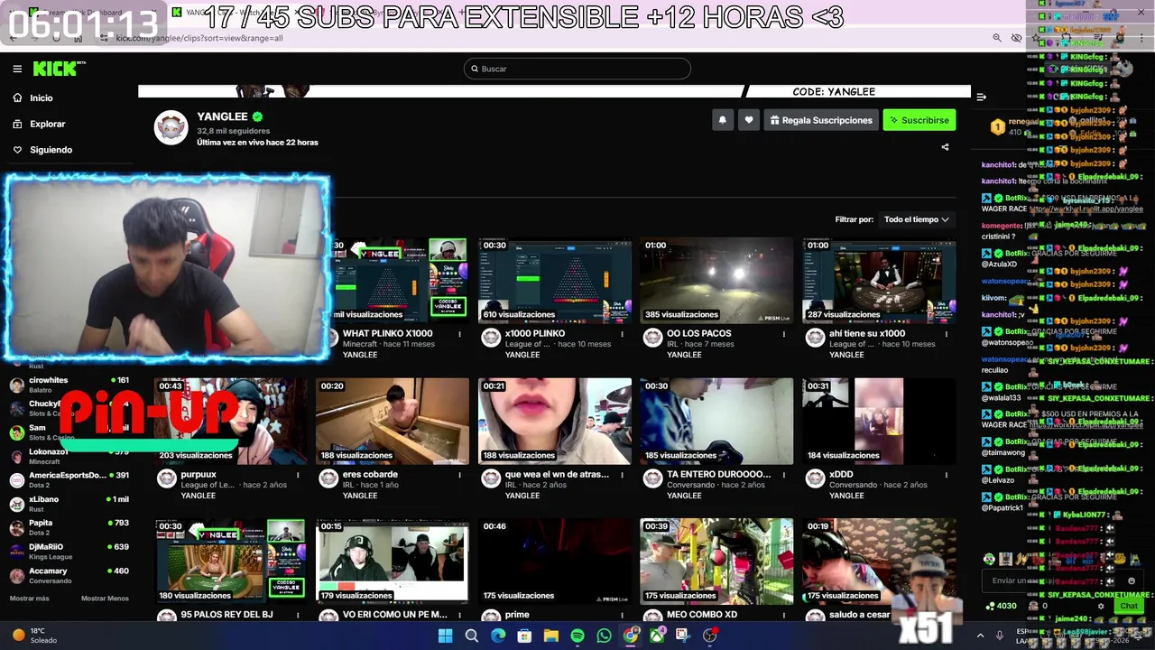Click Regala Suscripciones button
The image size is (1155, 650).
[x=821, y=120]
